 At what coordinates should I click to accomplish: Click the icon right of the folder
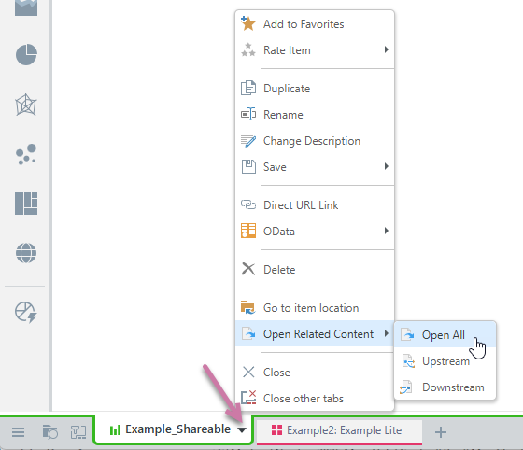pos(78,432)
